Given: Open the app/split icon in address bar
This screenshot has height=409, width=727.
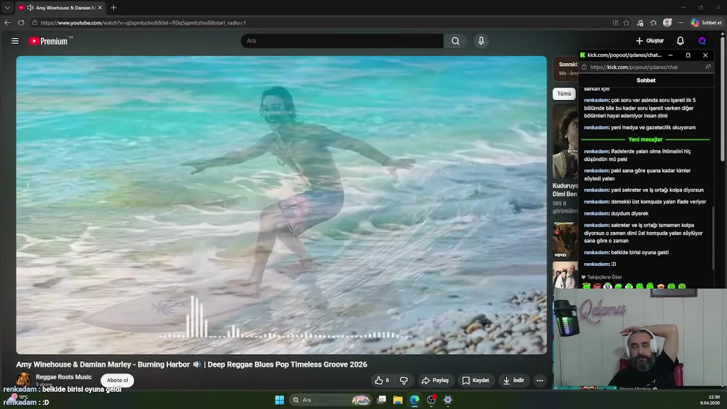Looking at the screenshot, I should (x=616, y=23).
